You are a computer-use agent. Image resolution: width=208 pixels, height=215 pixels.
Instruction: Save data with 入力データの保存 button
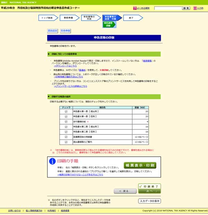[149, 201]
